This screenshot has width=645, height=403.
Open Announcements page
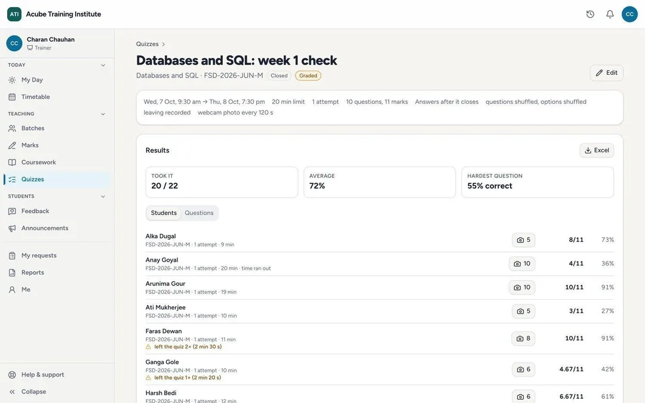tap(57, 228)
